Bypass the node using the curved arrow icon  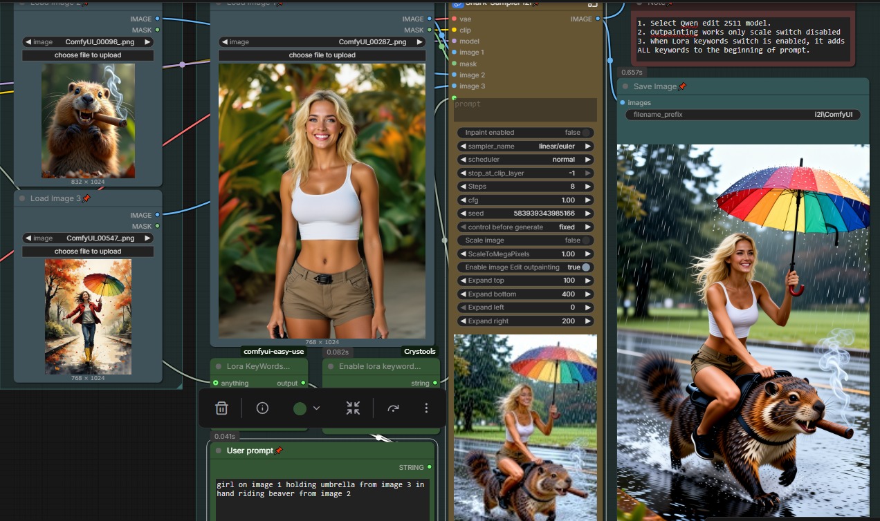tap(393, 408)
